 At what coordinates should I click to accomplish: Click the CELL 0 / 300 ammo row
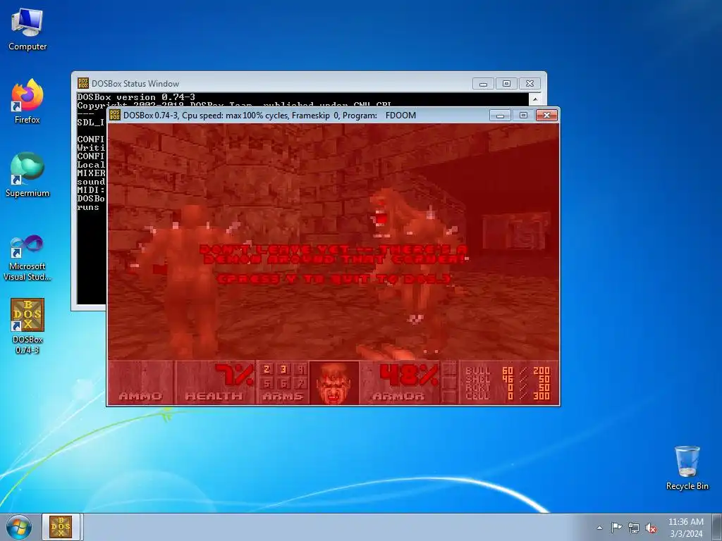[508, 396]
